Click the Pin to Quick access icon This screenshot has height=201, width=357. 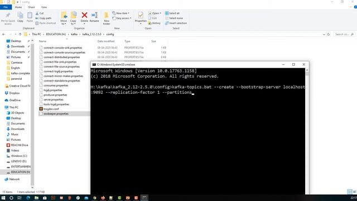(x=8, y=16)
